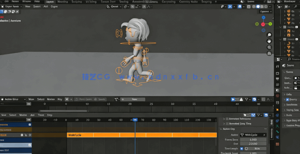300x154 pixels.
Task: Open the Sculpting workspace tab
Action: 77,2
